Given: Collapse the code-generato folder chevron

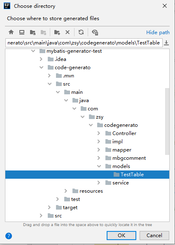Looking at the screenshot, I should pos(42,68).
